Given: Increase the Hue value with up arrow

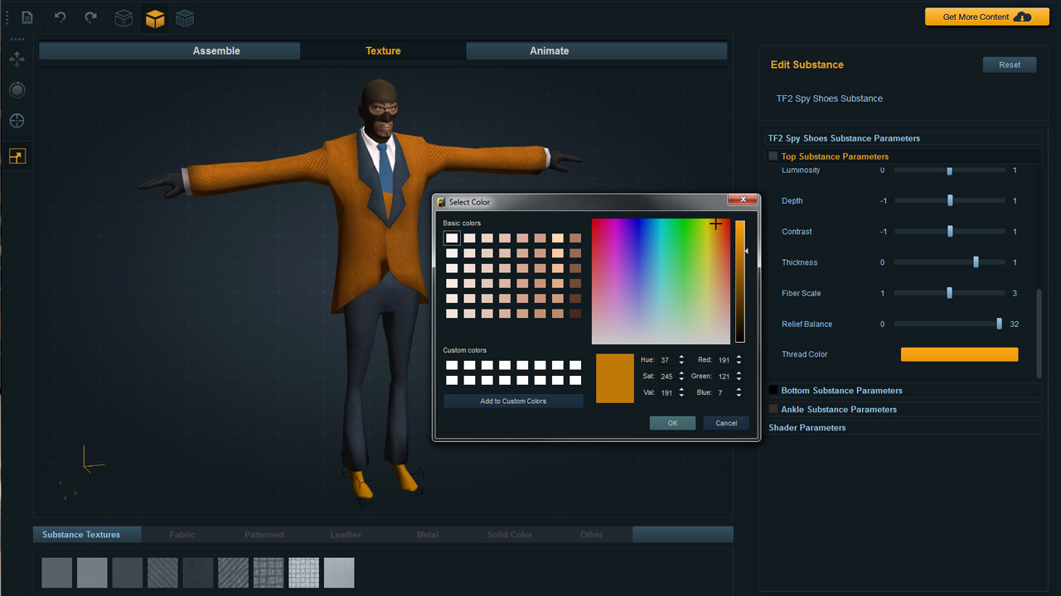Looking at the screenshot, I should point(681,357).
